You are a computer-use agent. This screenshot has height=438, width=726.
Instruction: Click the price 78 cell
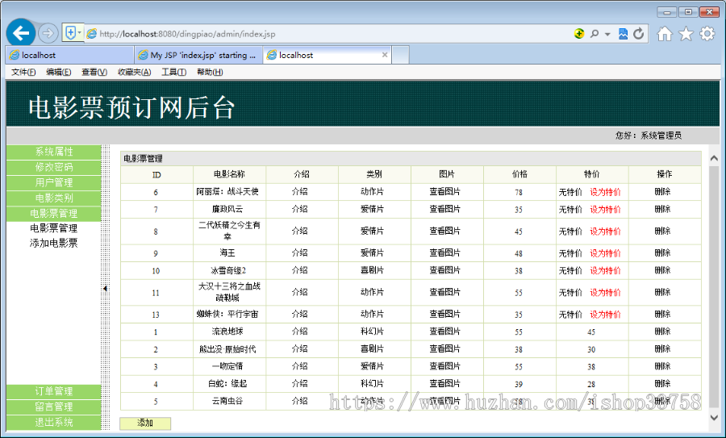coord(519,192)
